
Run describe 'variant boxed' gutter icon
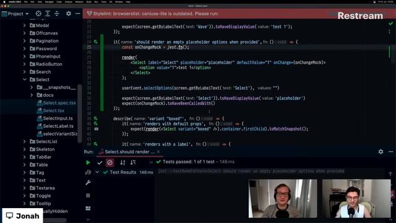tap(96, 118)
